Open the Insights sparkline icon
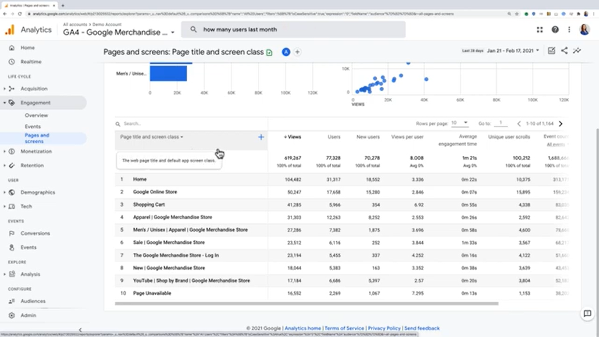The height and width of the screenshot is (337, 599). coord(577,51)
